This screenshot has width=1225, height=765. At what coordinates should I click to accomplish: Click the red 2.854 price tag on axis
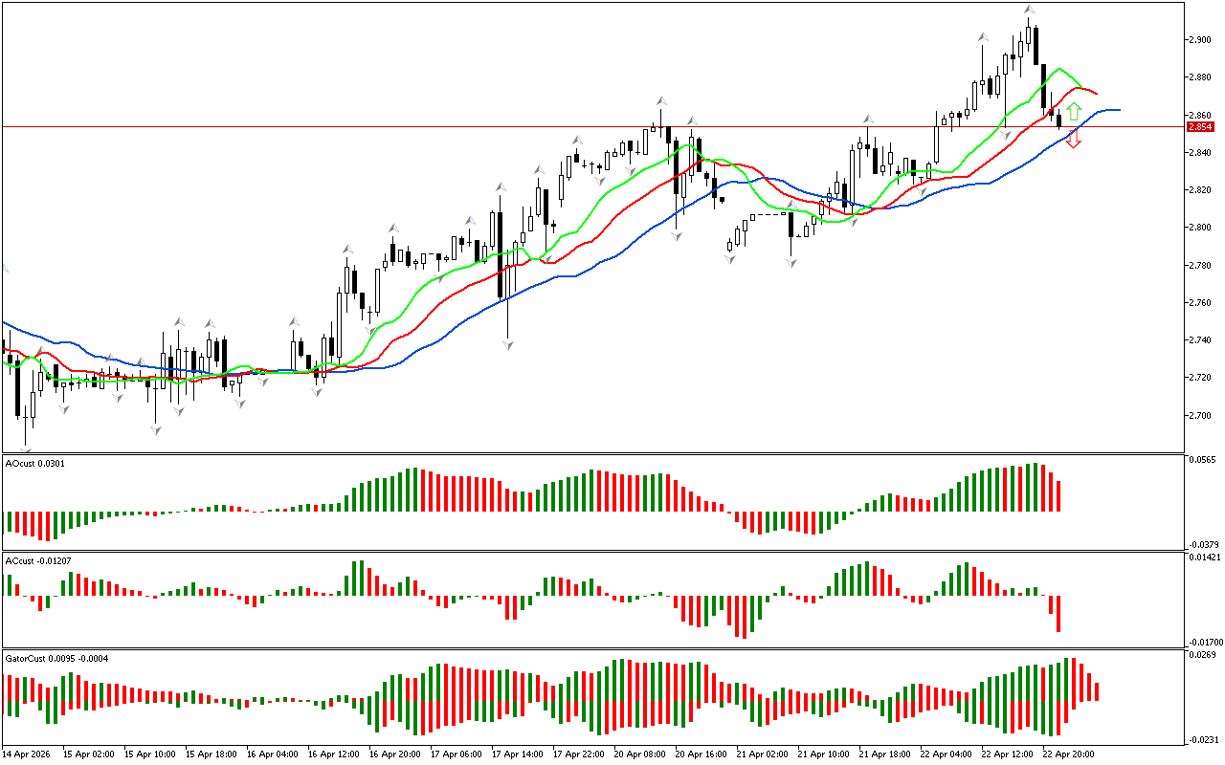[1199, 127]
